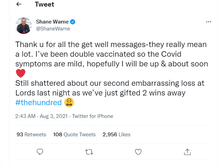Click the blue verified badge
The width and height of the screenshot is (223, 165).
[x=73, y=22]
